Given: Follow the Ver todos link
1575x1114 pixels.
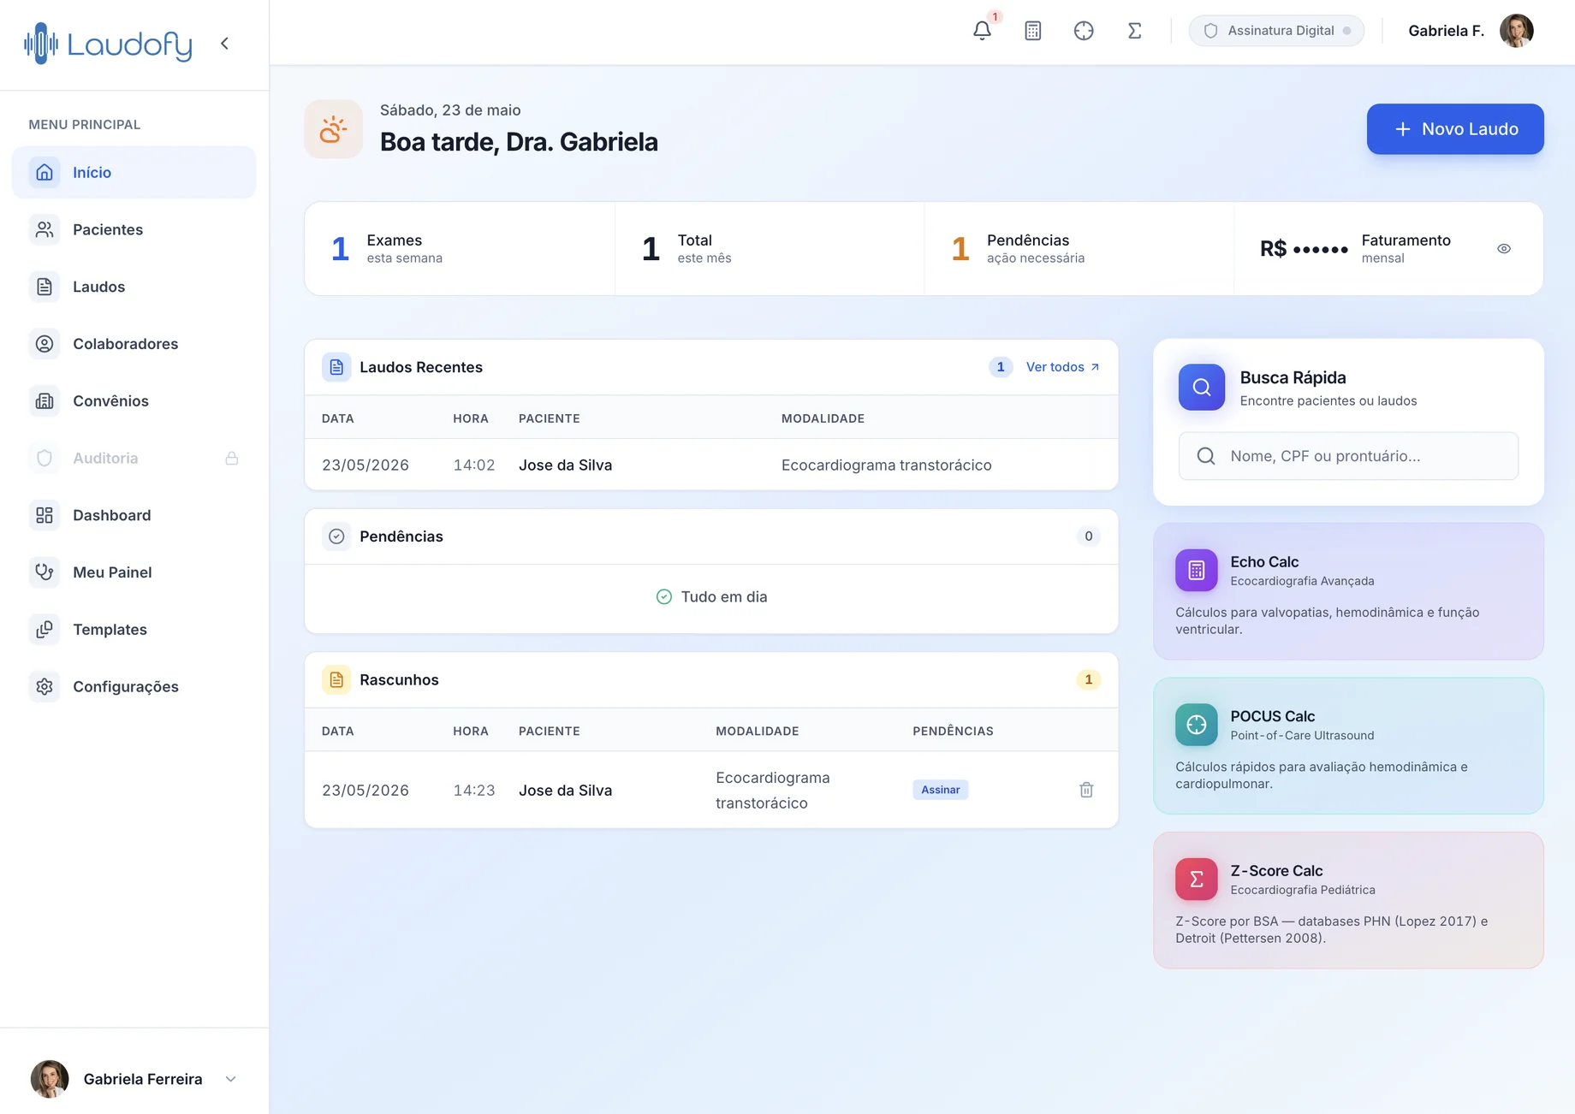Looking at the screenshot, I should pos(1062,367).
